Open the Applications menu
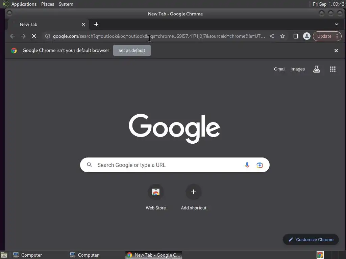 click(24, 4)
